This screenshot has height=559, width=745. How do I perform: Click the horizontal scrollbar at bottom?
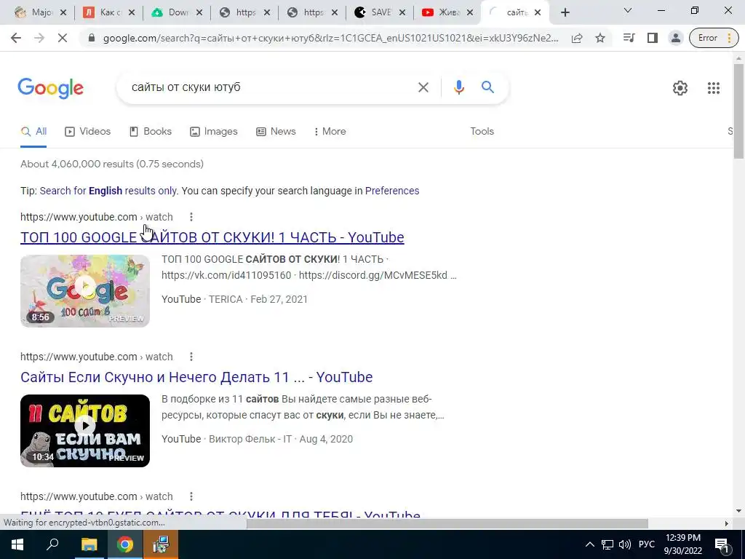click(447, 523)
